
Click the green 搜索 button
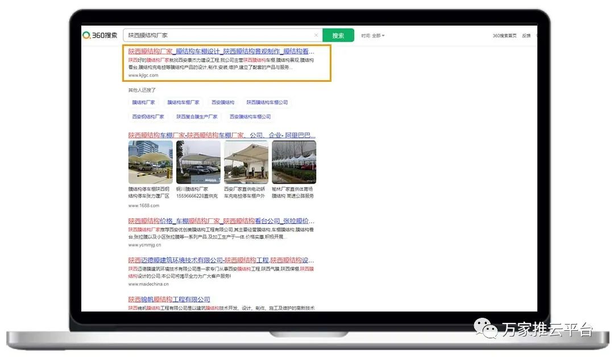338,35
